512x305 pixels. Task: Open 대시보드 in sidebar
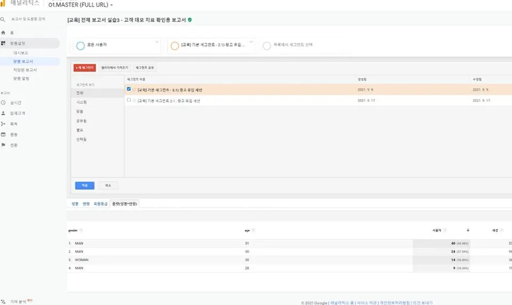[x=21, y=53]
